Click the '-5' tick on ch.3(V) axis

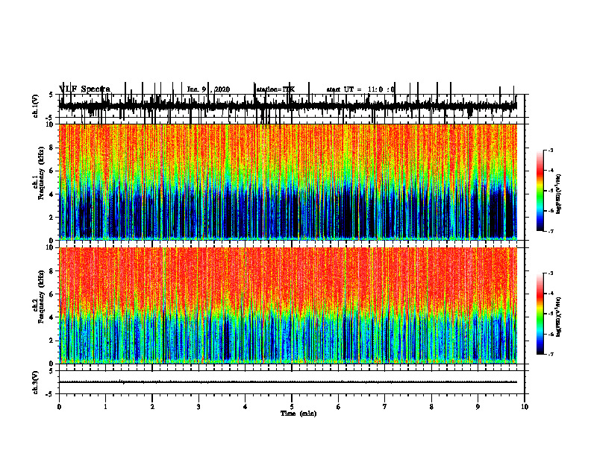50,394
